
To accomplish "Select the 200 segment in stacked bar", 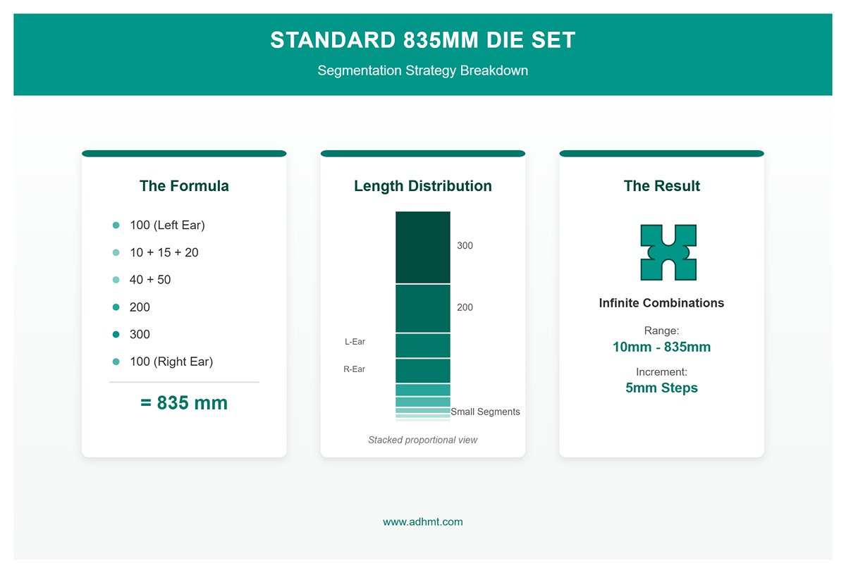I will (x=423, y=308).
